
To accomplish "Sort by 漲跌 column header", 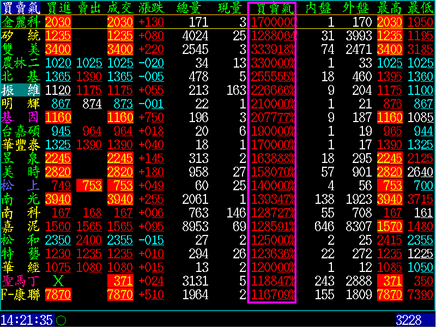I will point(152,8).
